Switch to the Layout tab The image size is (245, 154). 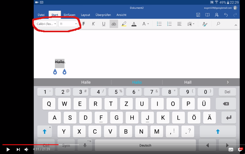tap(85, 15)
